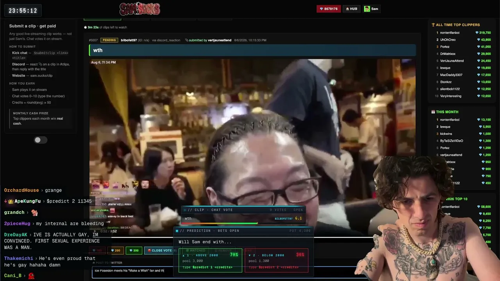Open the 8678176 credits balance button
The width and height of the screenshot is (500, 281).
tap(328, 9)
